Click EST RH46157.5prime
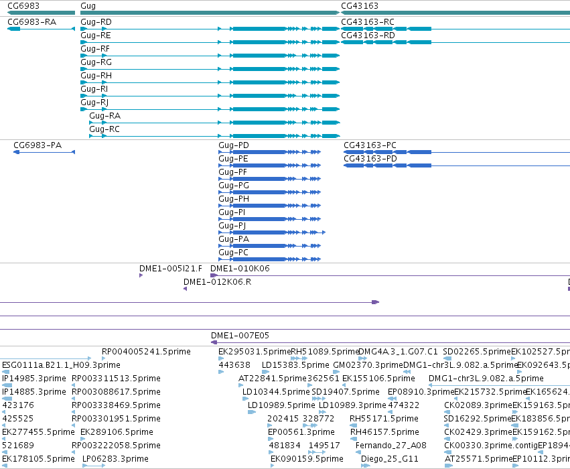Viewport: 570px width, 469px height. pyautogui.click(x=384, y=432)
